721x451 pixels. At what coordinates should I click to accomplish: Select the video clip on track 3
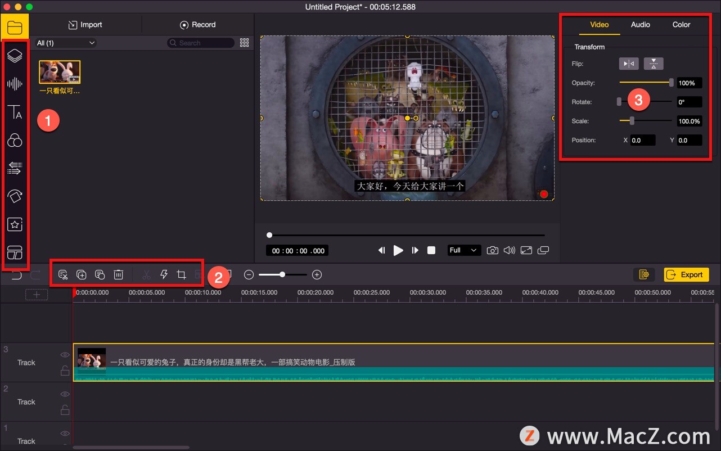click(x=394, y=362)
